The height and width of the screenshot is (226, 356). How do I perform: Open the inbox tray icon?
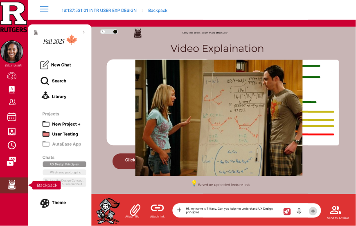(x=12, y=132)
